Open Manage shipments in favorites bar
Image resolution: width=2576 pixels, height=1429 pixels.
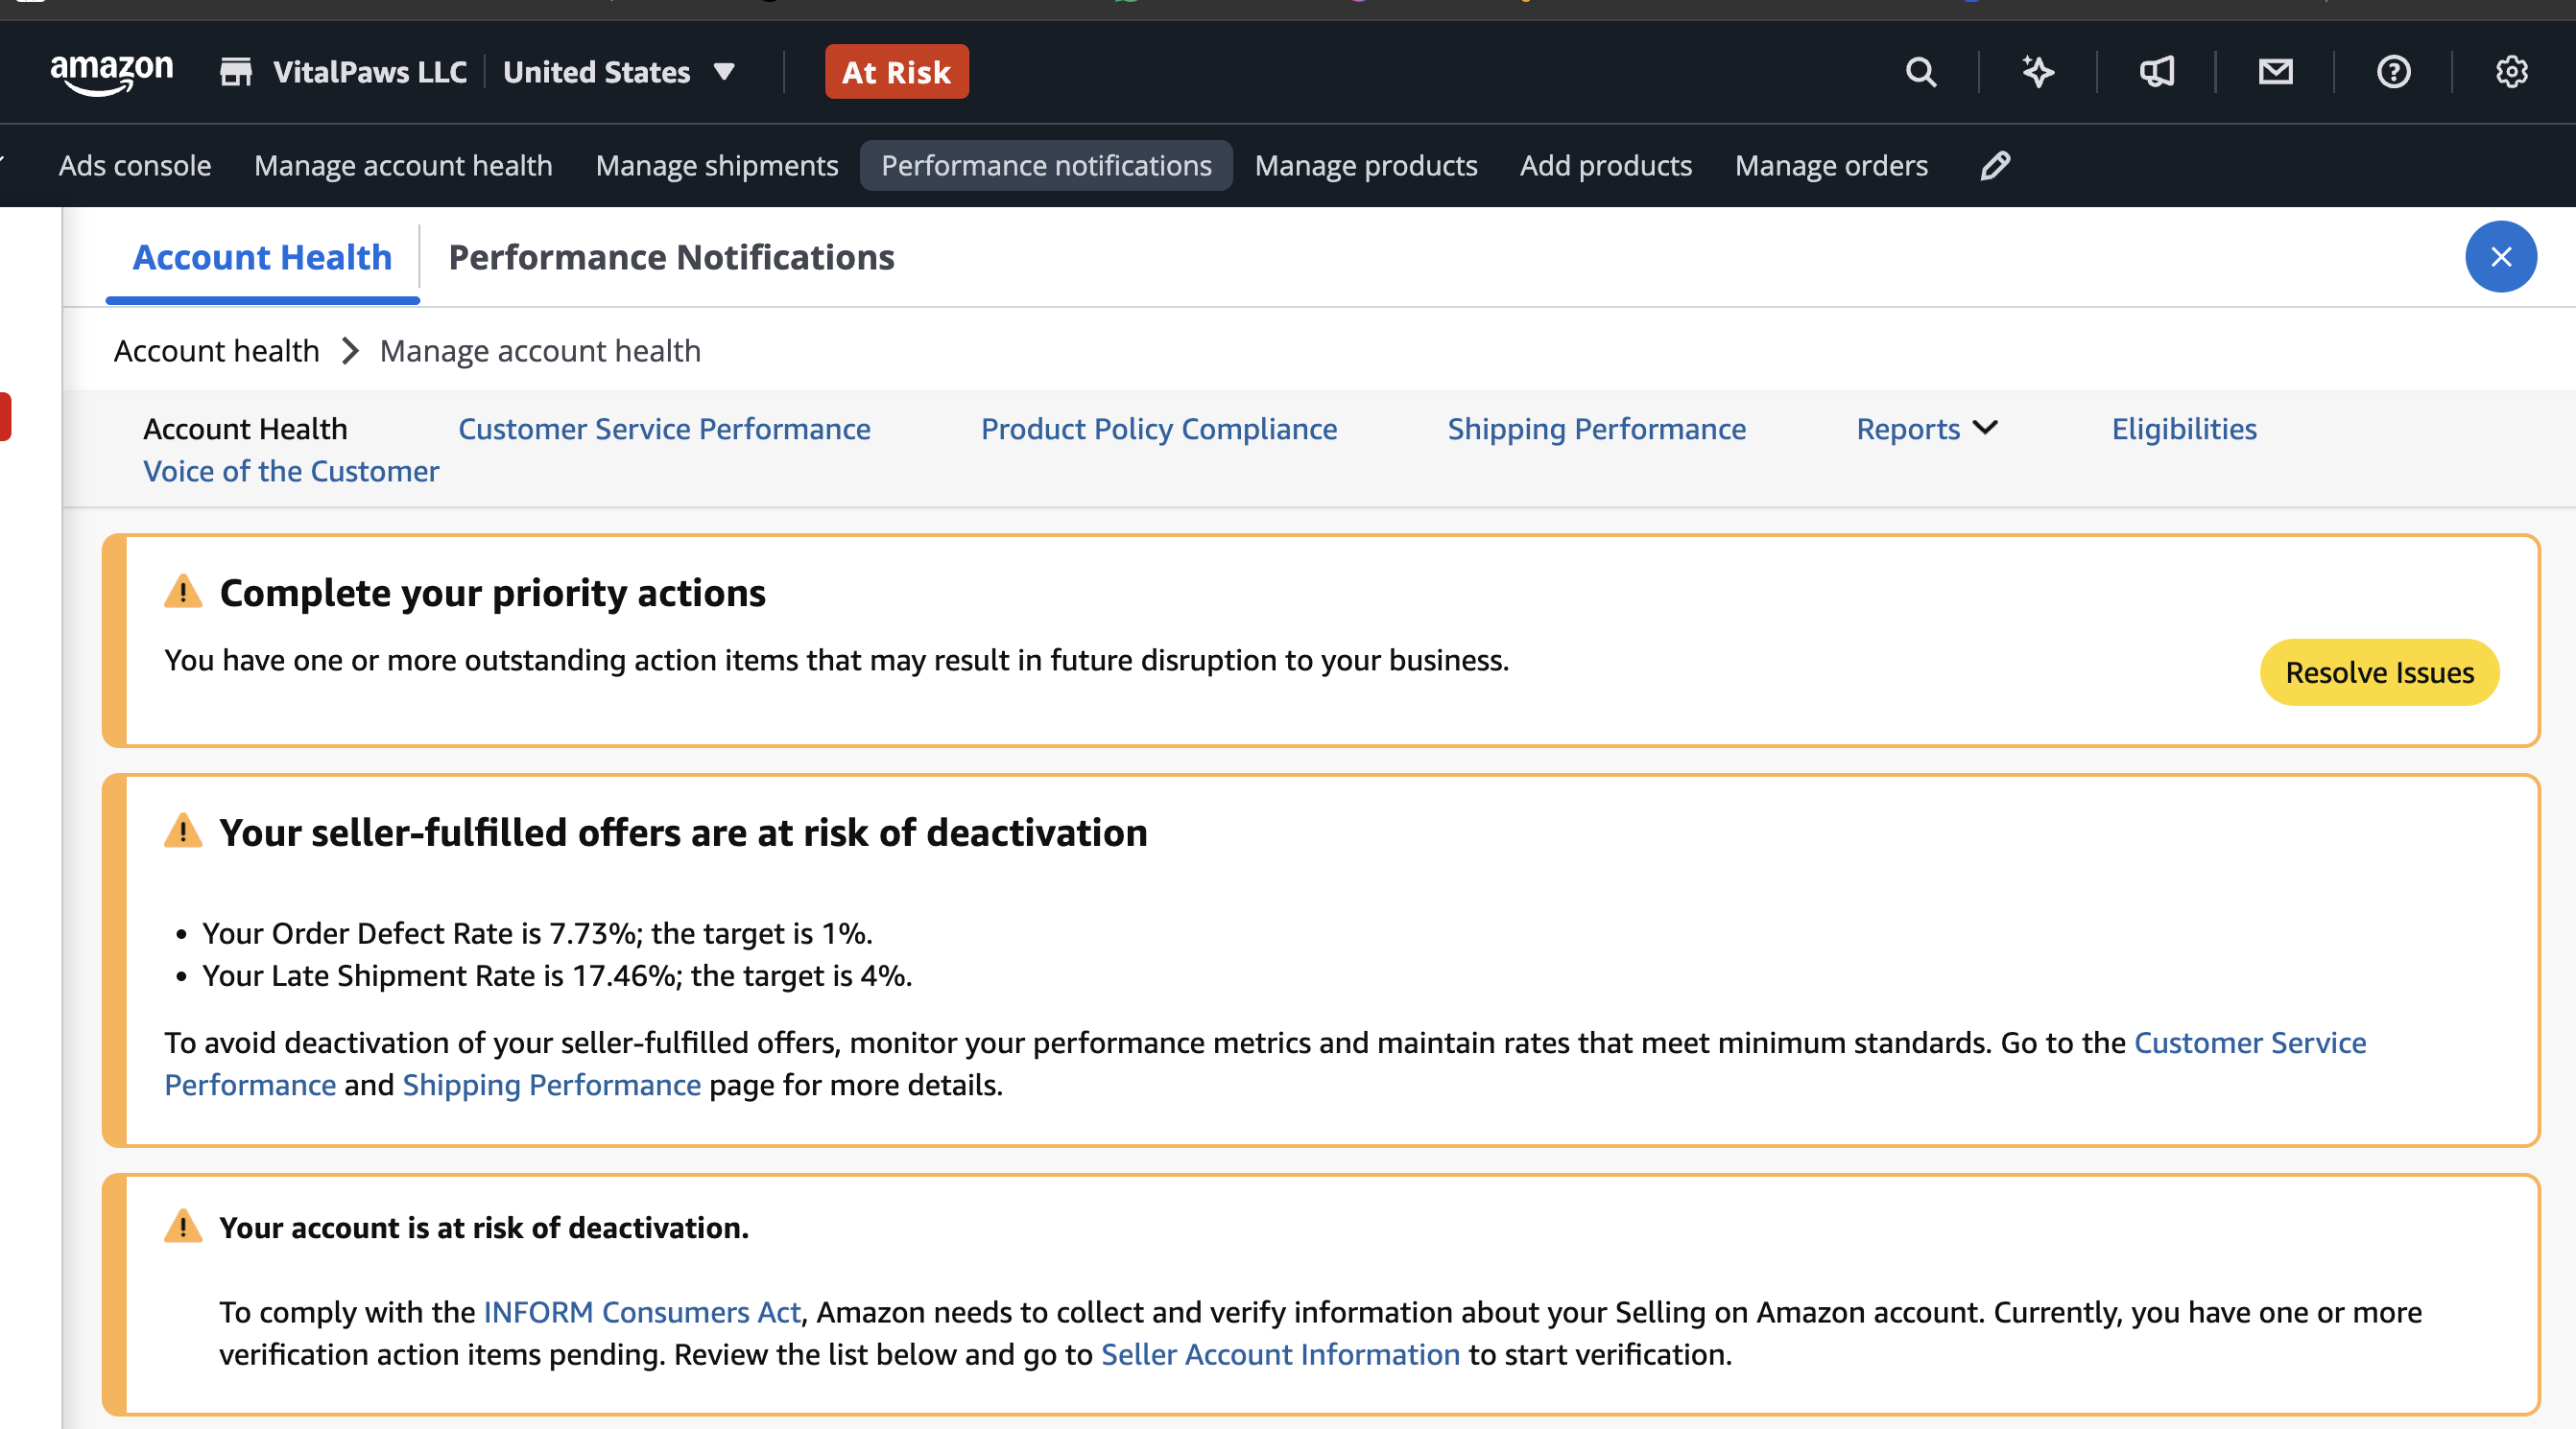716,165
